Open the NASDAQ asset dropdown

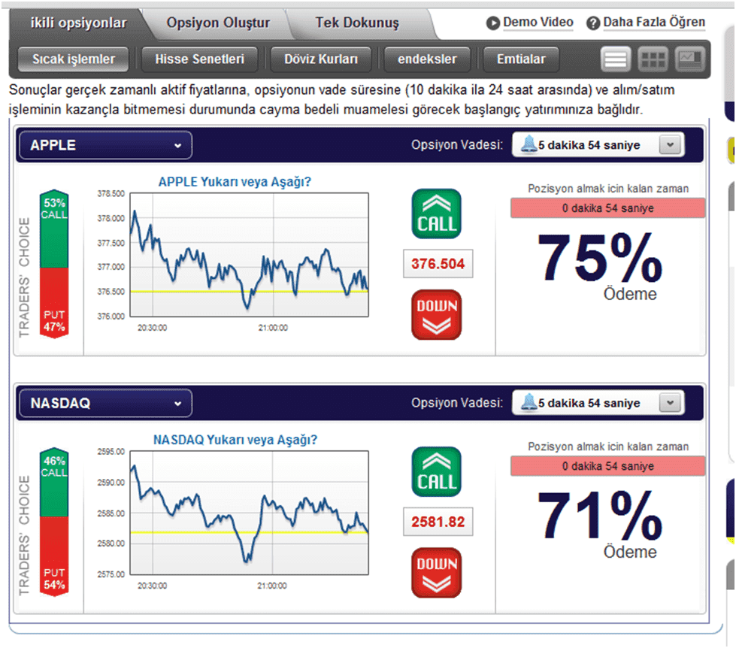105,403
